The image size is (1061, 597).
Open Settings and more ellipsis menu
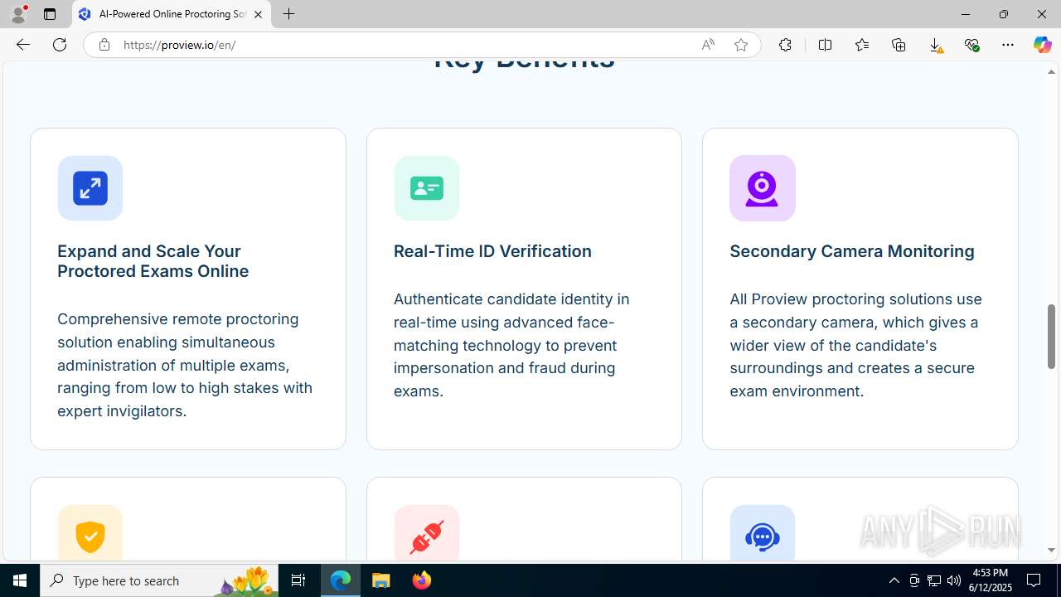tap(1008, 45)
